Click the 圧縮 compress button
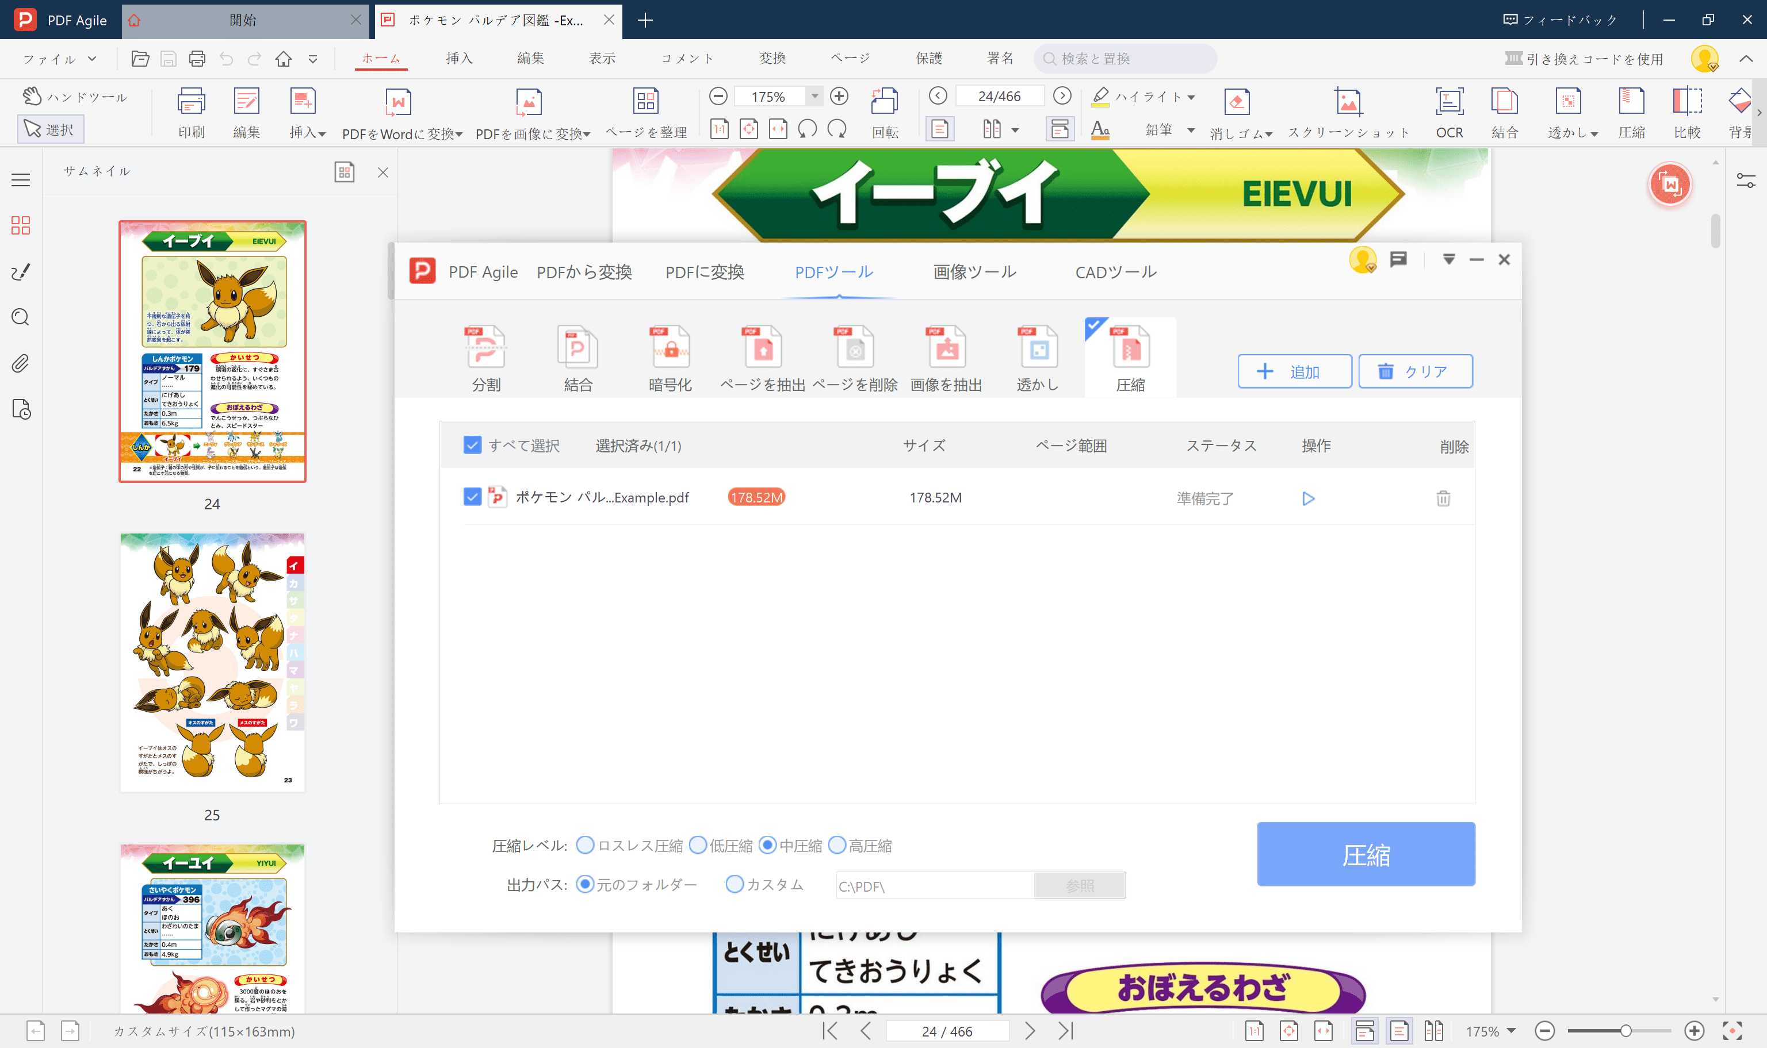This screenshot has height=1048, width=1767. point(1365,854)
